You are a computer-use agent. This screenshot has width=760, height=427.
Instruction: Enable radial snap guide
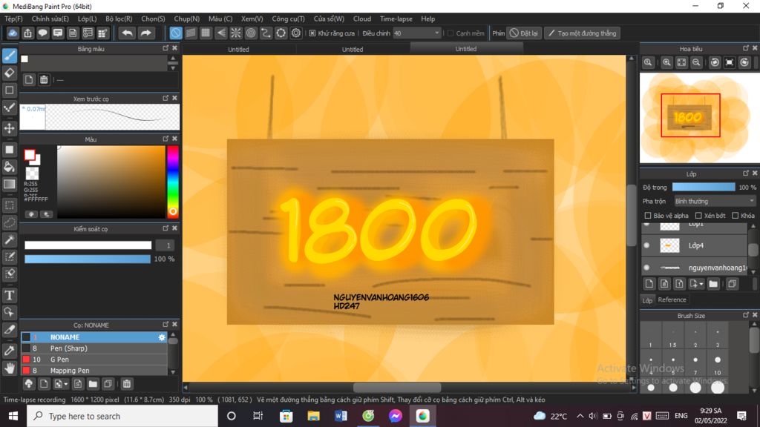(235, 33)
